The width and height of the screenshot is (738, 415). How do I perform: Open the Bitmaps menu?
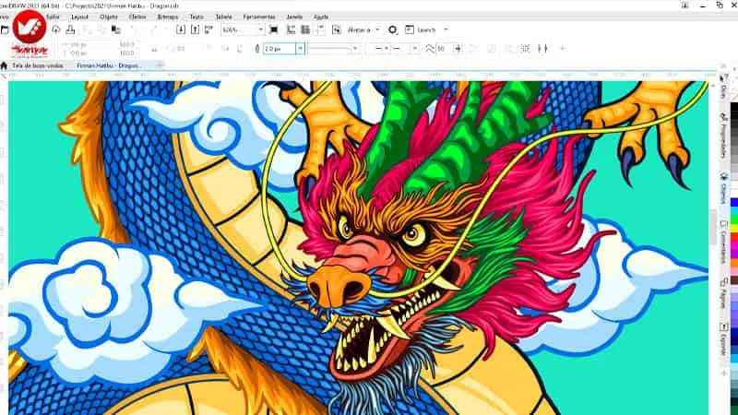click(168, 17)
